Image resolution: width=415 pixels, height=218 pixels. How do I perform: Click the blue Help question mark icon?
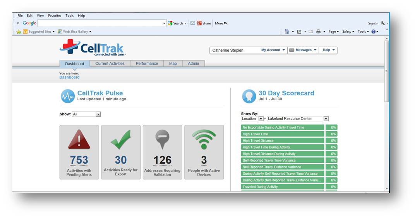point(374,32)
